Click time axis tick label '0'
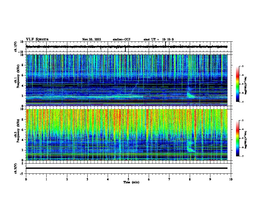Image resolution: width=260 pixels, height=201 pixels. click(26, 179)
